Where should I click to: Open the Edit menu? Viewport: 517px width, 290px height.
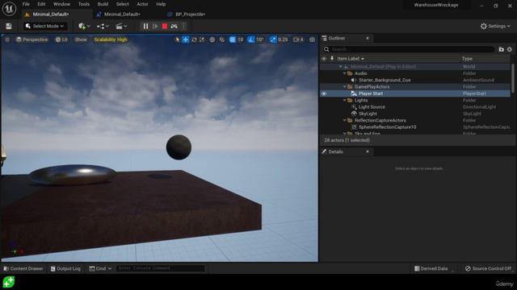[x=41, y=4]
